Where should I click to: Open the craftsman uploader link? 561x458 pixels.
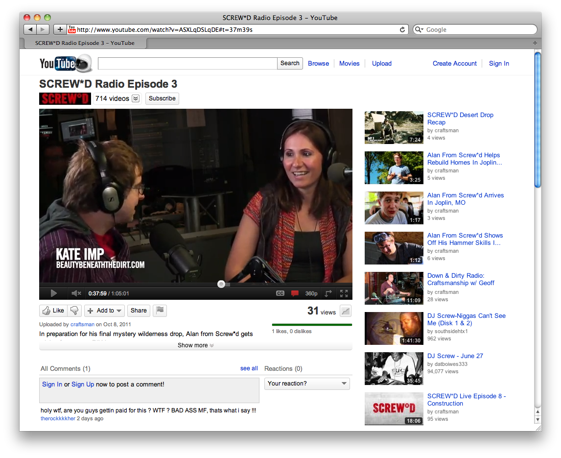pos(82,324)
